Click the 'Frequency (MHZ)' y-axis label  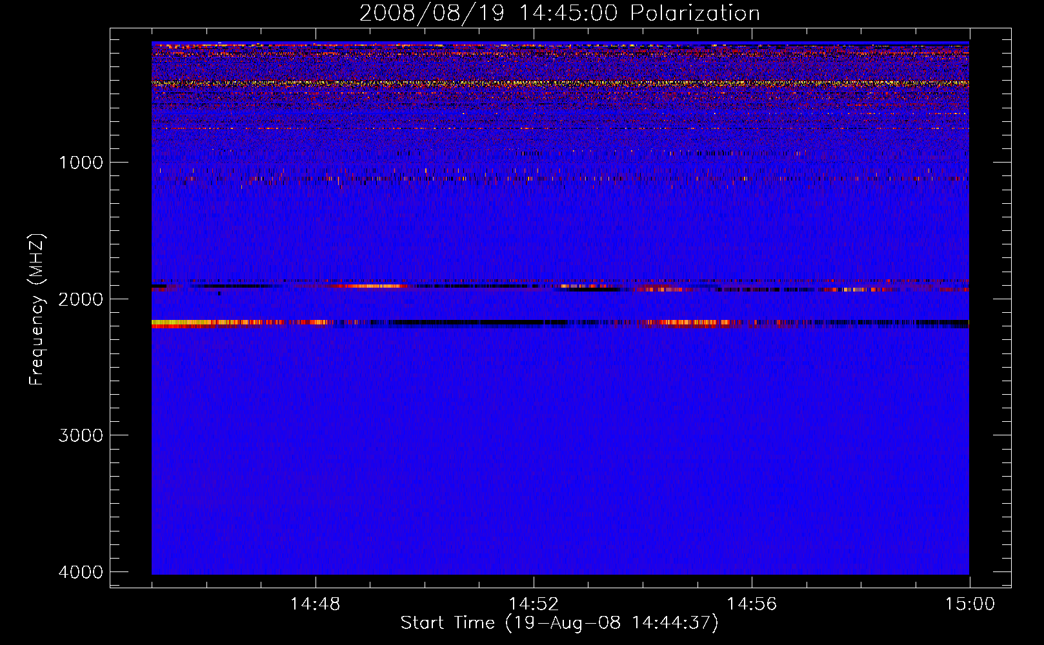(x=37, y=310)
